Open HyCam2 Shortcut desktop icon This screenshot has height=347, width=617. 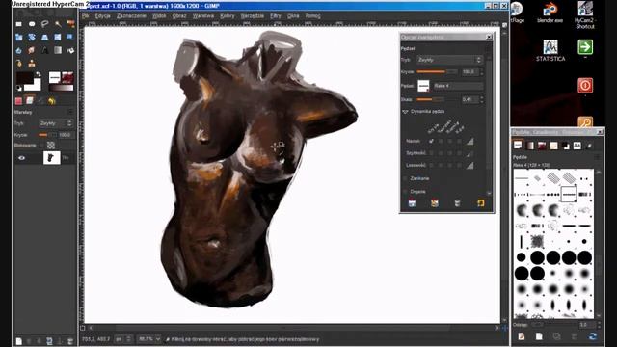click(x=585, y=15)
